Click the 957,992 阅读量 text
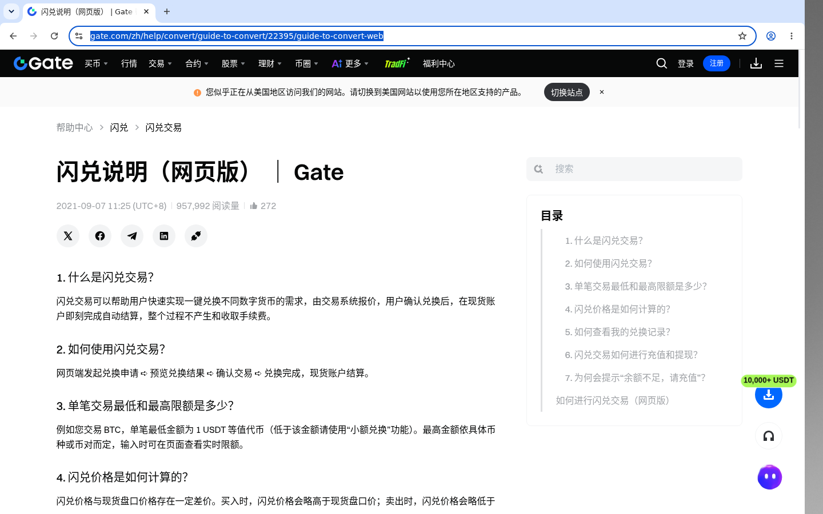823x514 pixels. [x=208, y=206]
